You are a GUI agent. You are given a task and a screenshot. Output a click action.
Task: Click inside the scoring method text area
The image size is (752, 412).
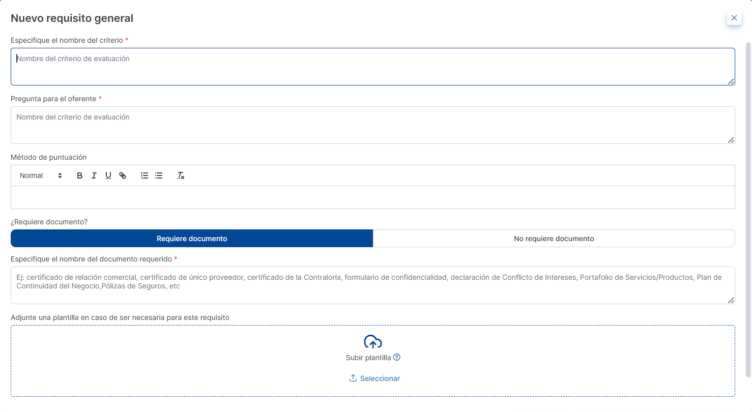372,197
